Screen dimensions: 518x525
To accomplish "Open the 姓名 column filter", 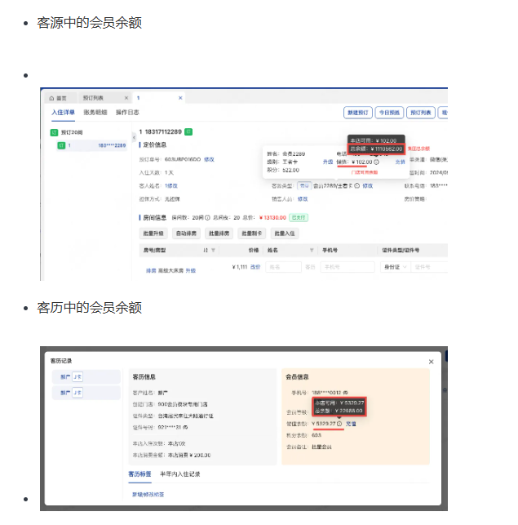I will click(312, 250).
